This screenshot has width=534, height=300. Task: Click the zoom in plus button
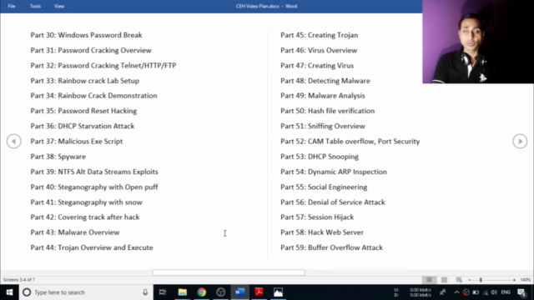[x=514, y=280]
